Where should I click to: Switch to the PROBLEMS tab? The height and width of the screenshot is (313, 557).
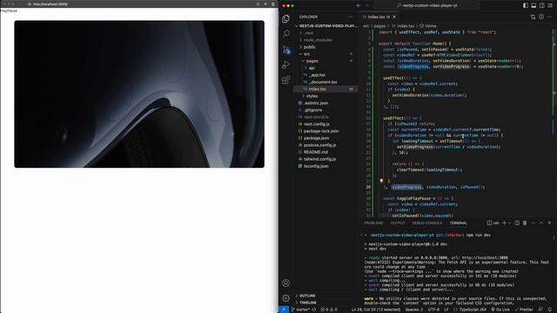click(x=373, y=223)
